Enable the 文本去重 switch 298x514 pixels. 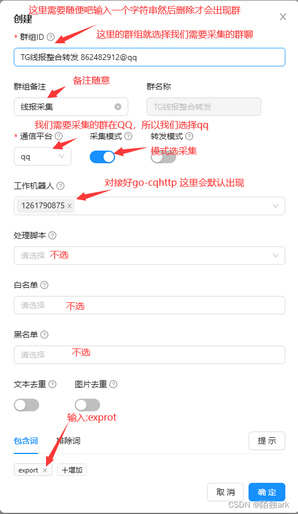pyautogui.click(x=26, y=405)
